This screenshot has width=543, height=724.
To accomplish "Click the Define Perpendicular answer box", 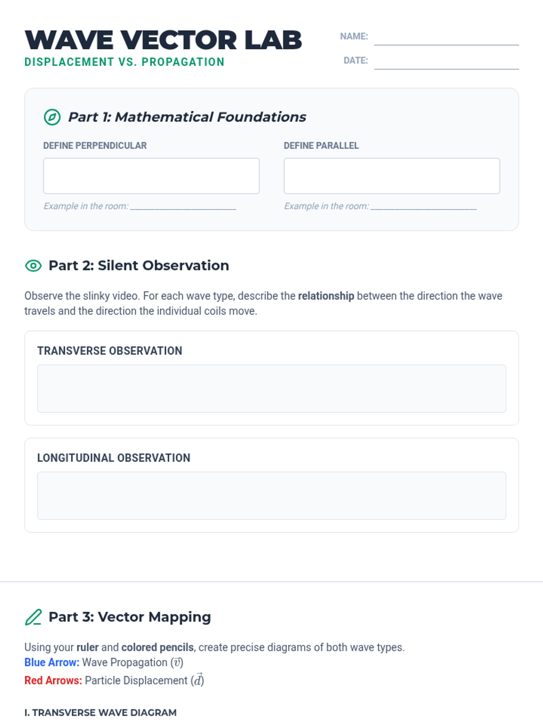I will click(151, 176).
